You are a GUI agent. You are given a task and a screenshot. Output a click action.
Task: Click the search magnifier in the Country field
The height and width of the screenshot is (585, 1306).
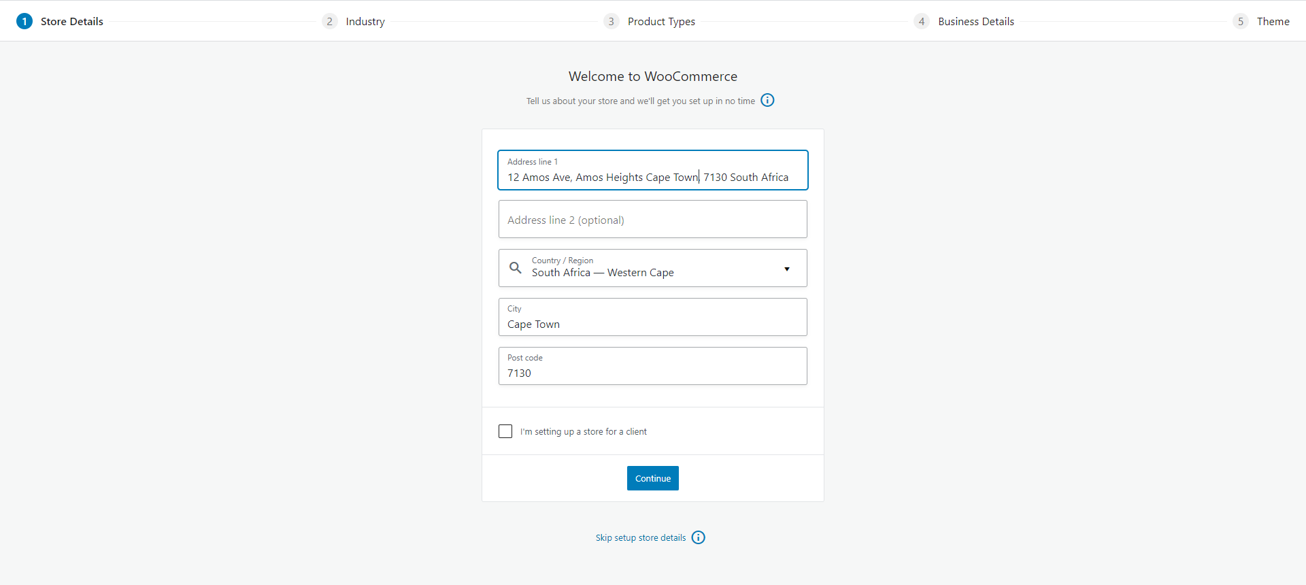[x=516, y=268]
